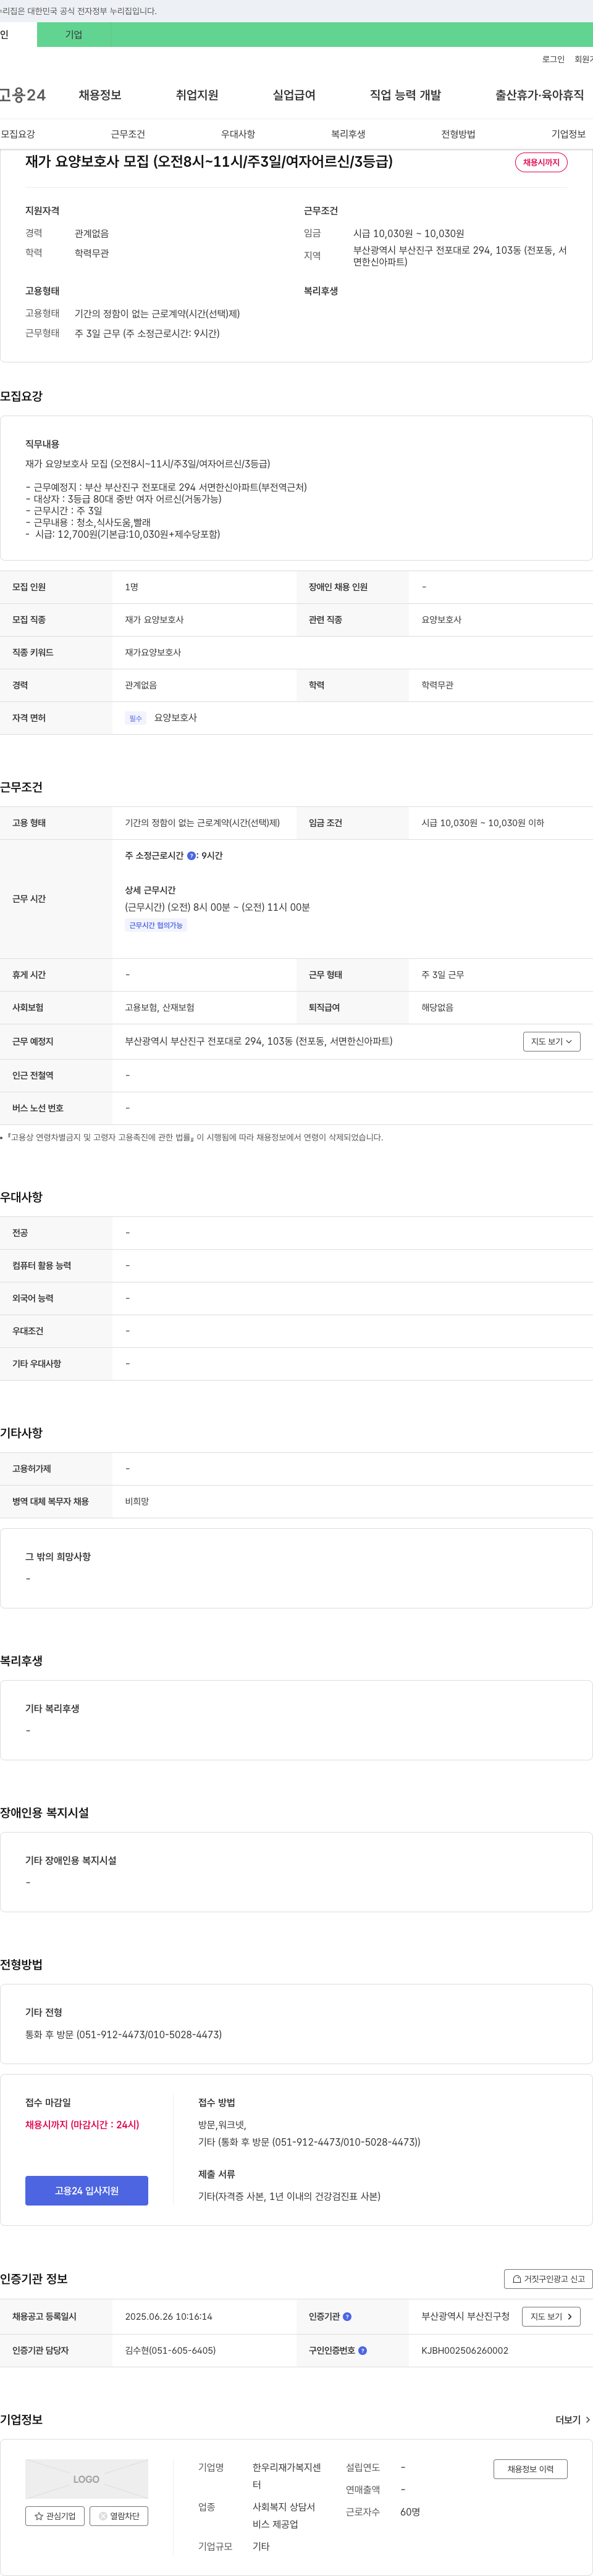
Task: Click the contact 김수현(051-605-6405)
Action: point(170,2350)
